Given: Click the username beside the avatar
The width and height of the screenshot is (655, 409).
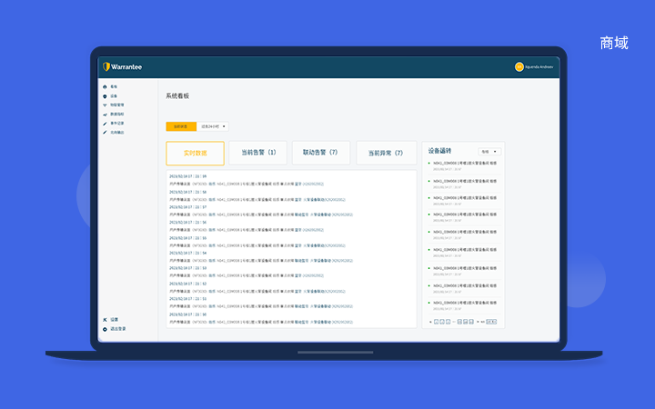Looking at the screenshot, I should pos(539,66).
